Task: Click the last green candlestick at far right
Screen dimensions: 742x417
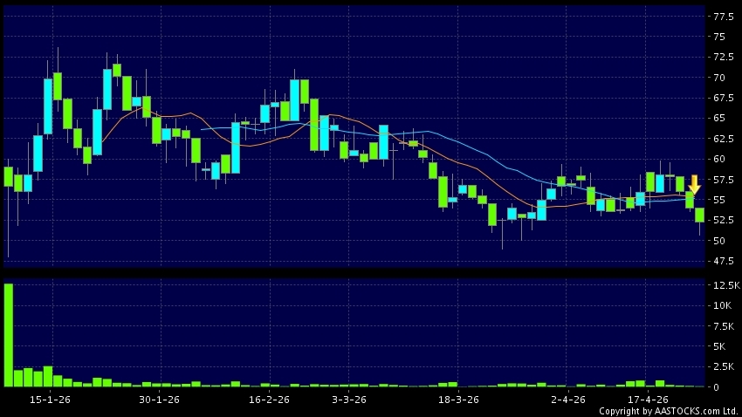Action: [x=700, y=215]
